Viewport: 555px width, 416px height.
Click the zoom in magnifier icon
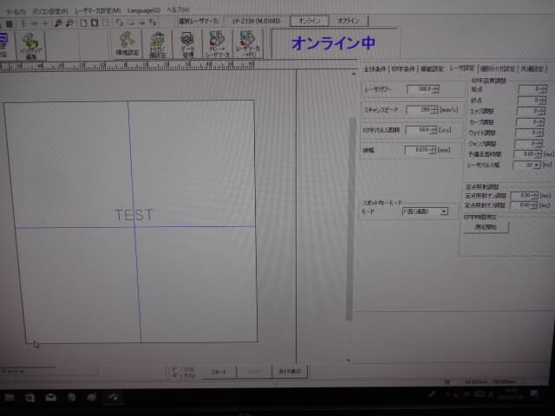[58, 23]
